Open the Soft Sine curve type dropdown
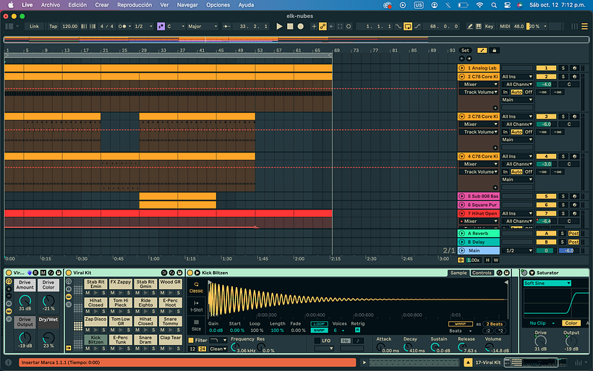 click(x=547, y=283)
